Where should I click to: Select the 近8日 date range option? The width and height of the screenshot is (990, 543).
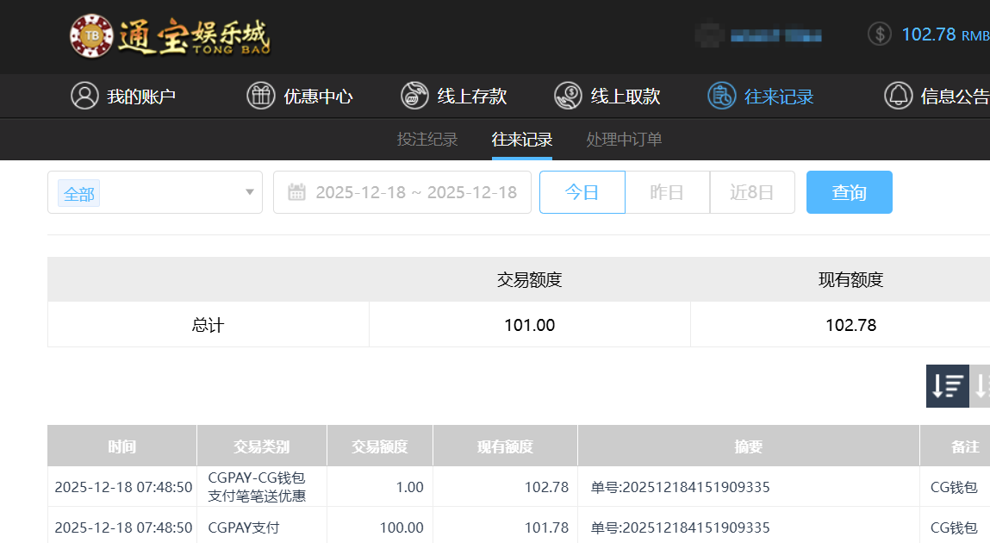coord(751,192)
